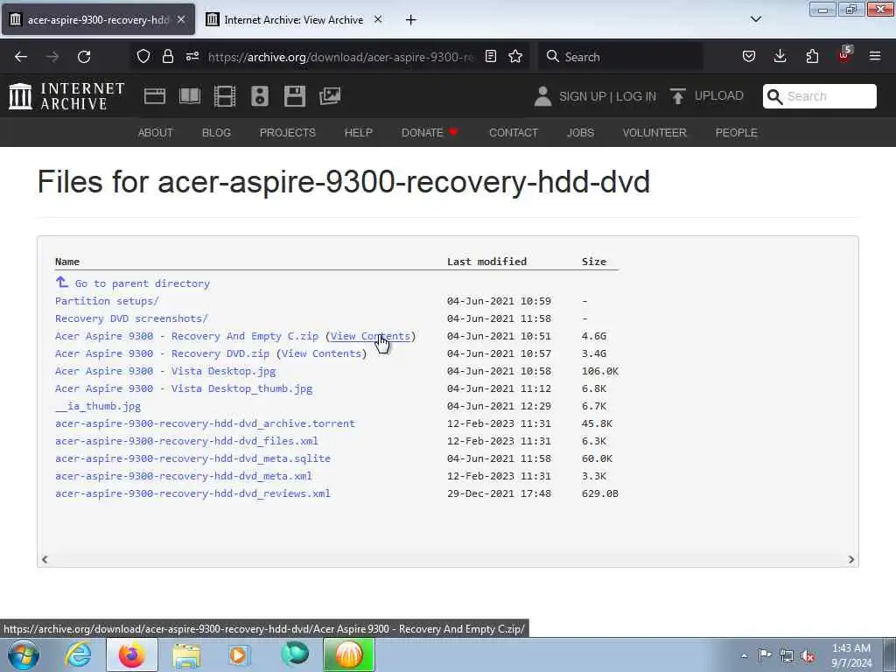Image resolution: width=896 pixels, height=672 pixels.
Task: Select the acer-aspire-9300-recovery-hdd tab
Action: pyautogui.click(x=98, y=20)
